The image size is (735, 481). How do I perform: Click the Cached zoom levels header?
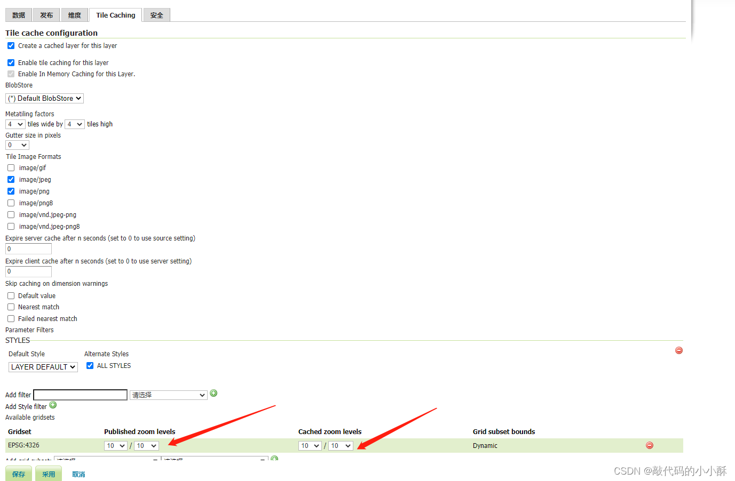[x=330, y=432]
